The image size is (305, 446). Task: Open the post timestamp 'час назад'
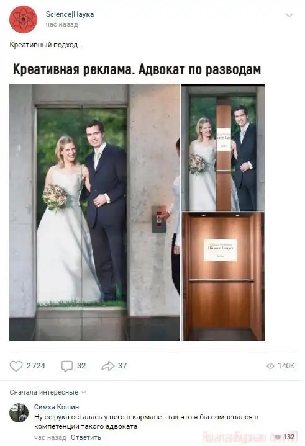(61, 24)
